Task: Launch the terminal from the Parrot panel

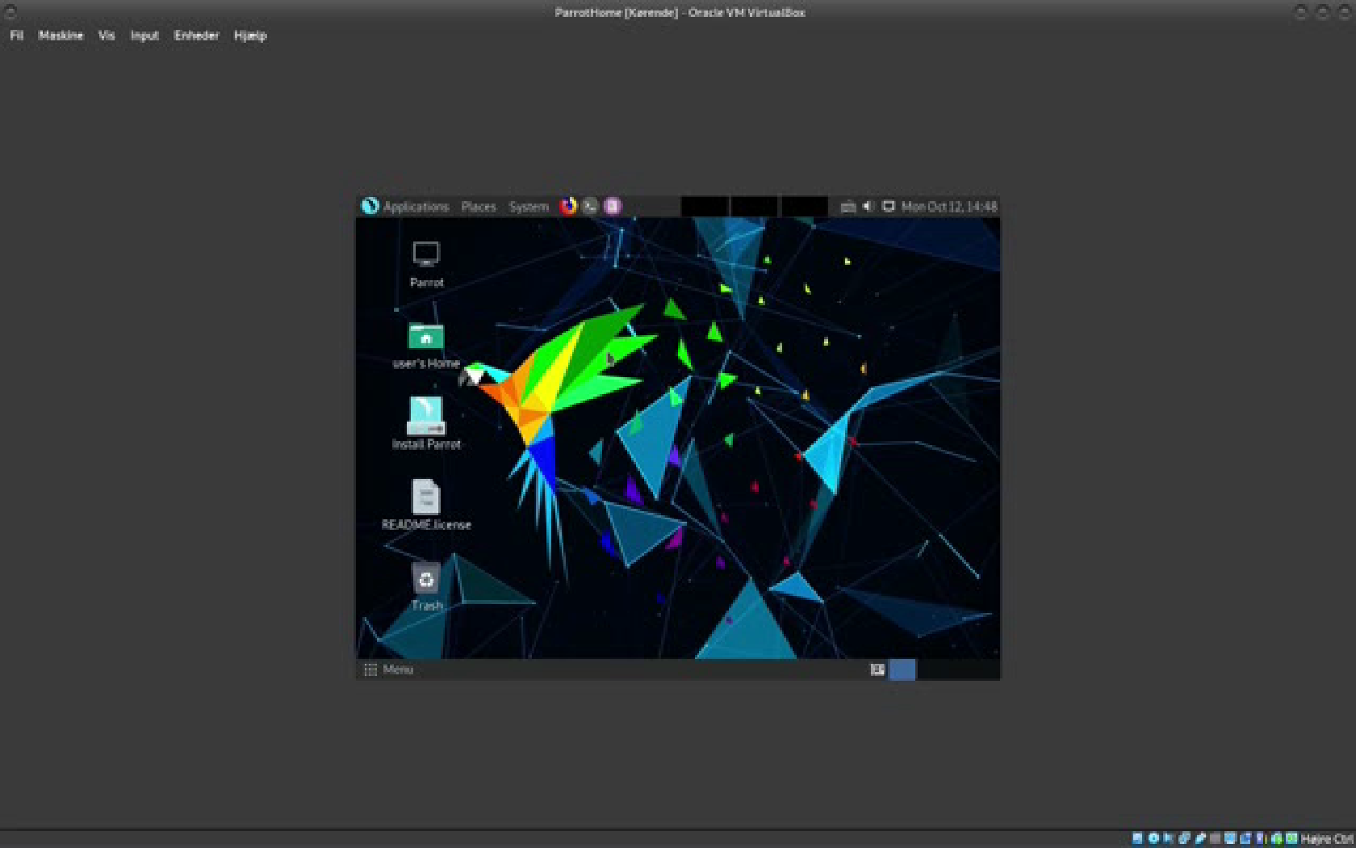Action: pyautogui.click(x=591, y=206)
